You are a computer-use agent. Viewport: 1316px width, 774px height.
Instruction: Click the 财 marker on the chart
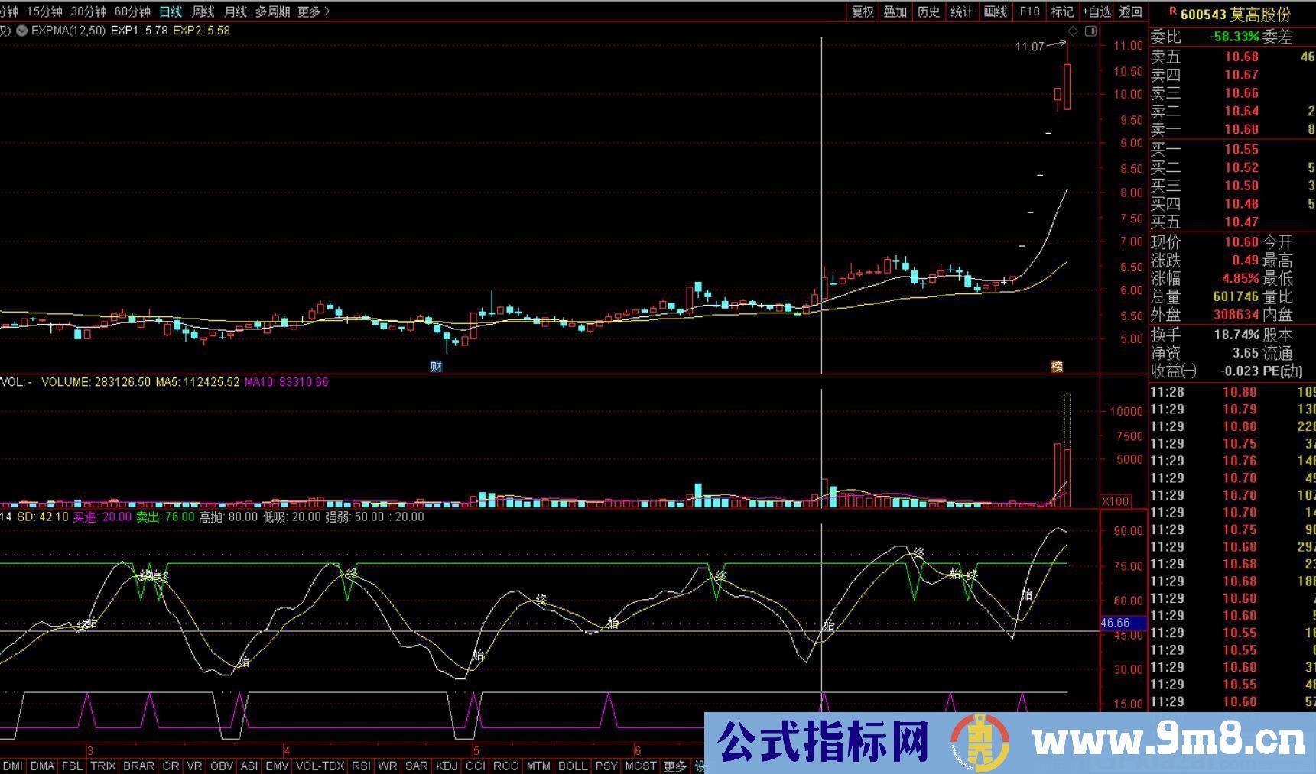click(x=436, y=367)
